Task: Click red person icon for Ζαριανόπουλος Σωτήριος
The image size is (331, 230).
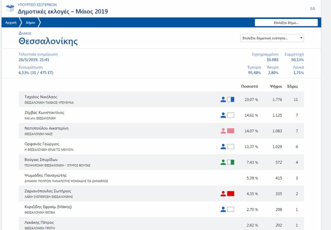Action: pos(223,194)
